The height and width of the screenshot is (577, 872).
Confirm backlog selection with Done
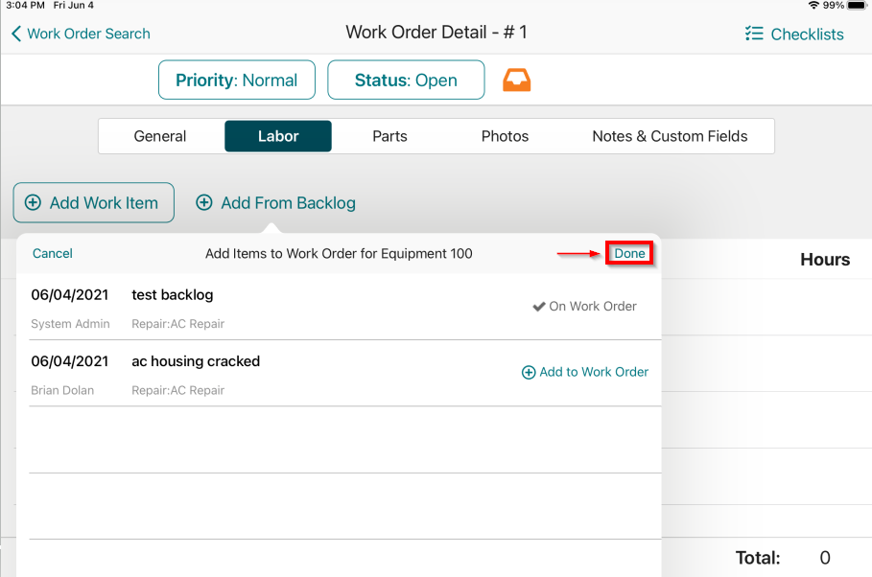[x=628, y=253]
